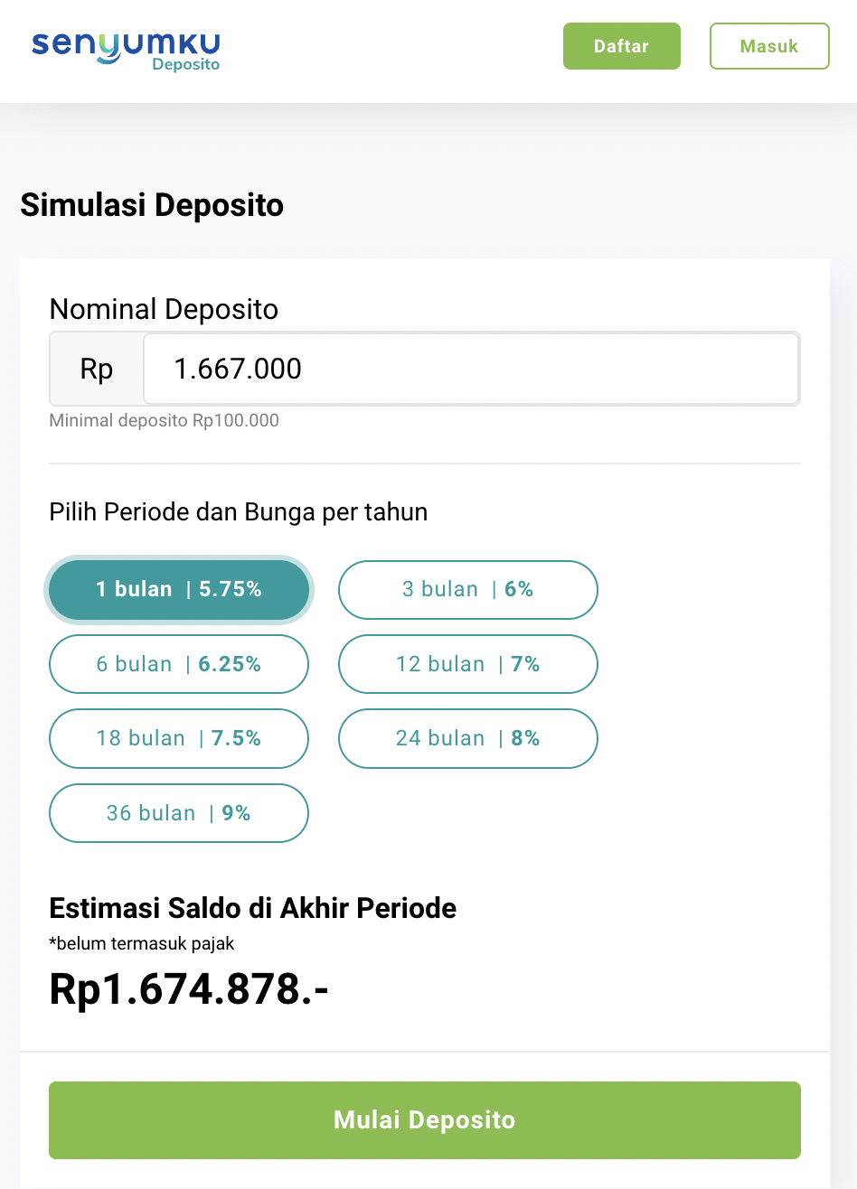Click the Senyumku Deposito logo
857x1189 pixels.
126,50
